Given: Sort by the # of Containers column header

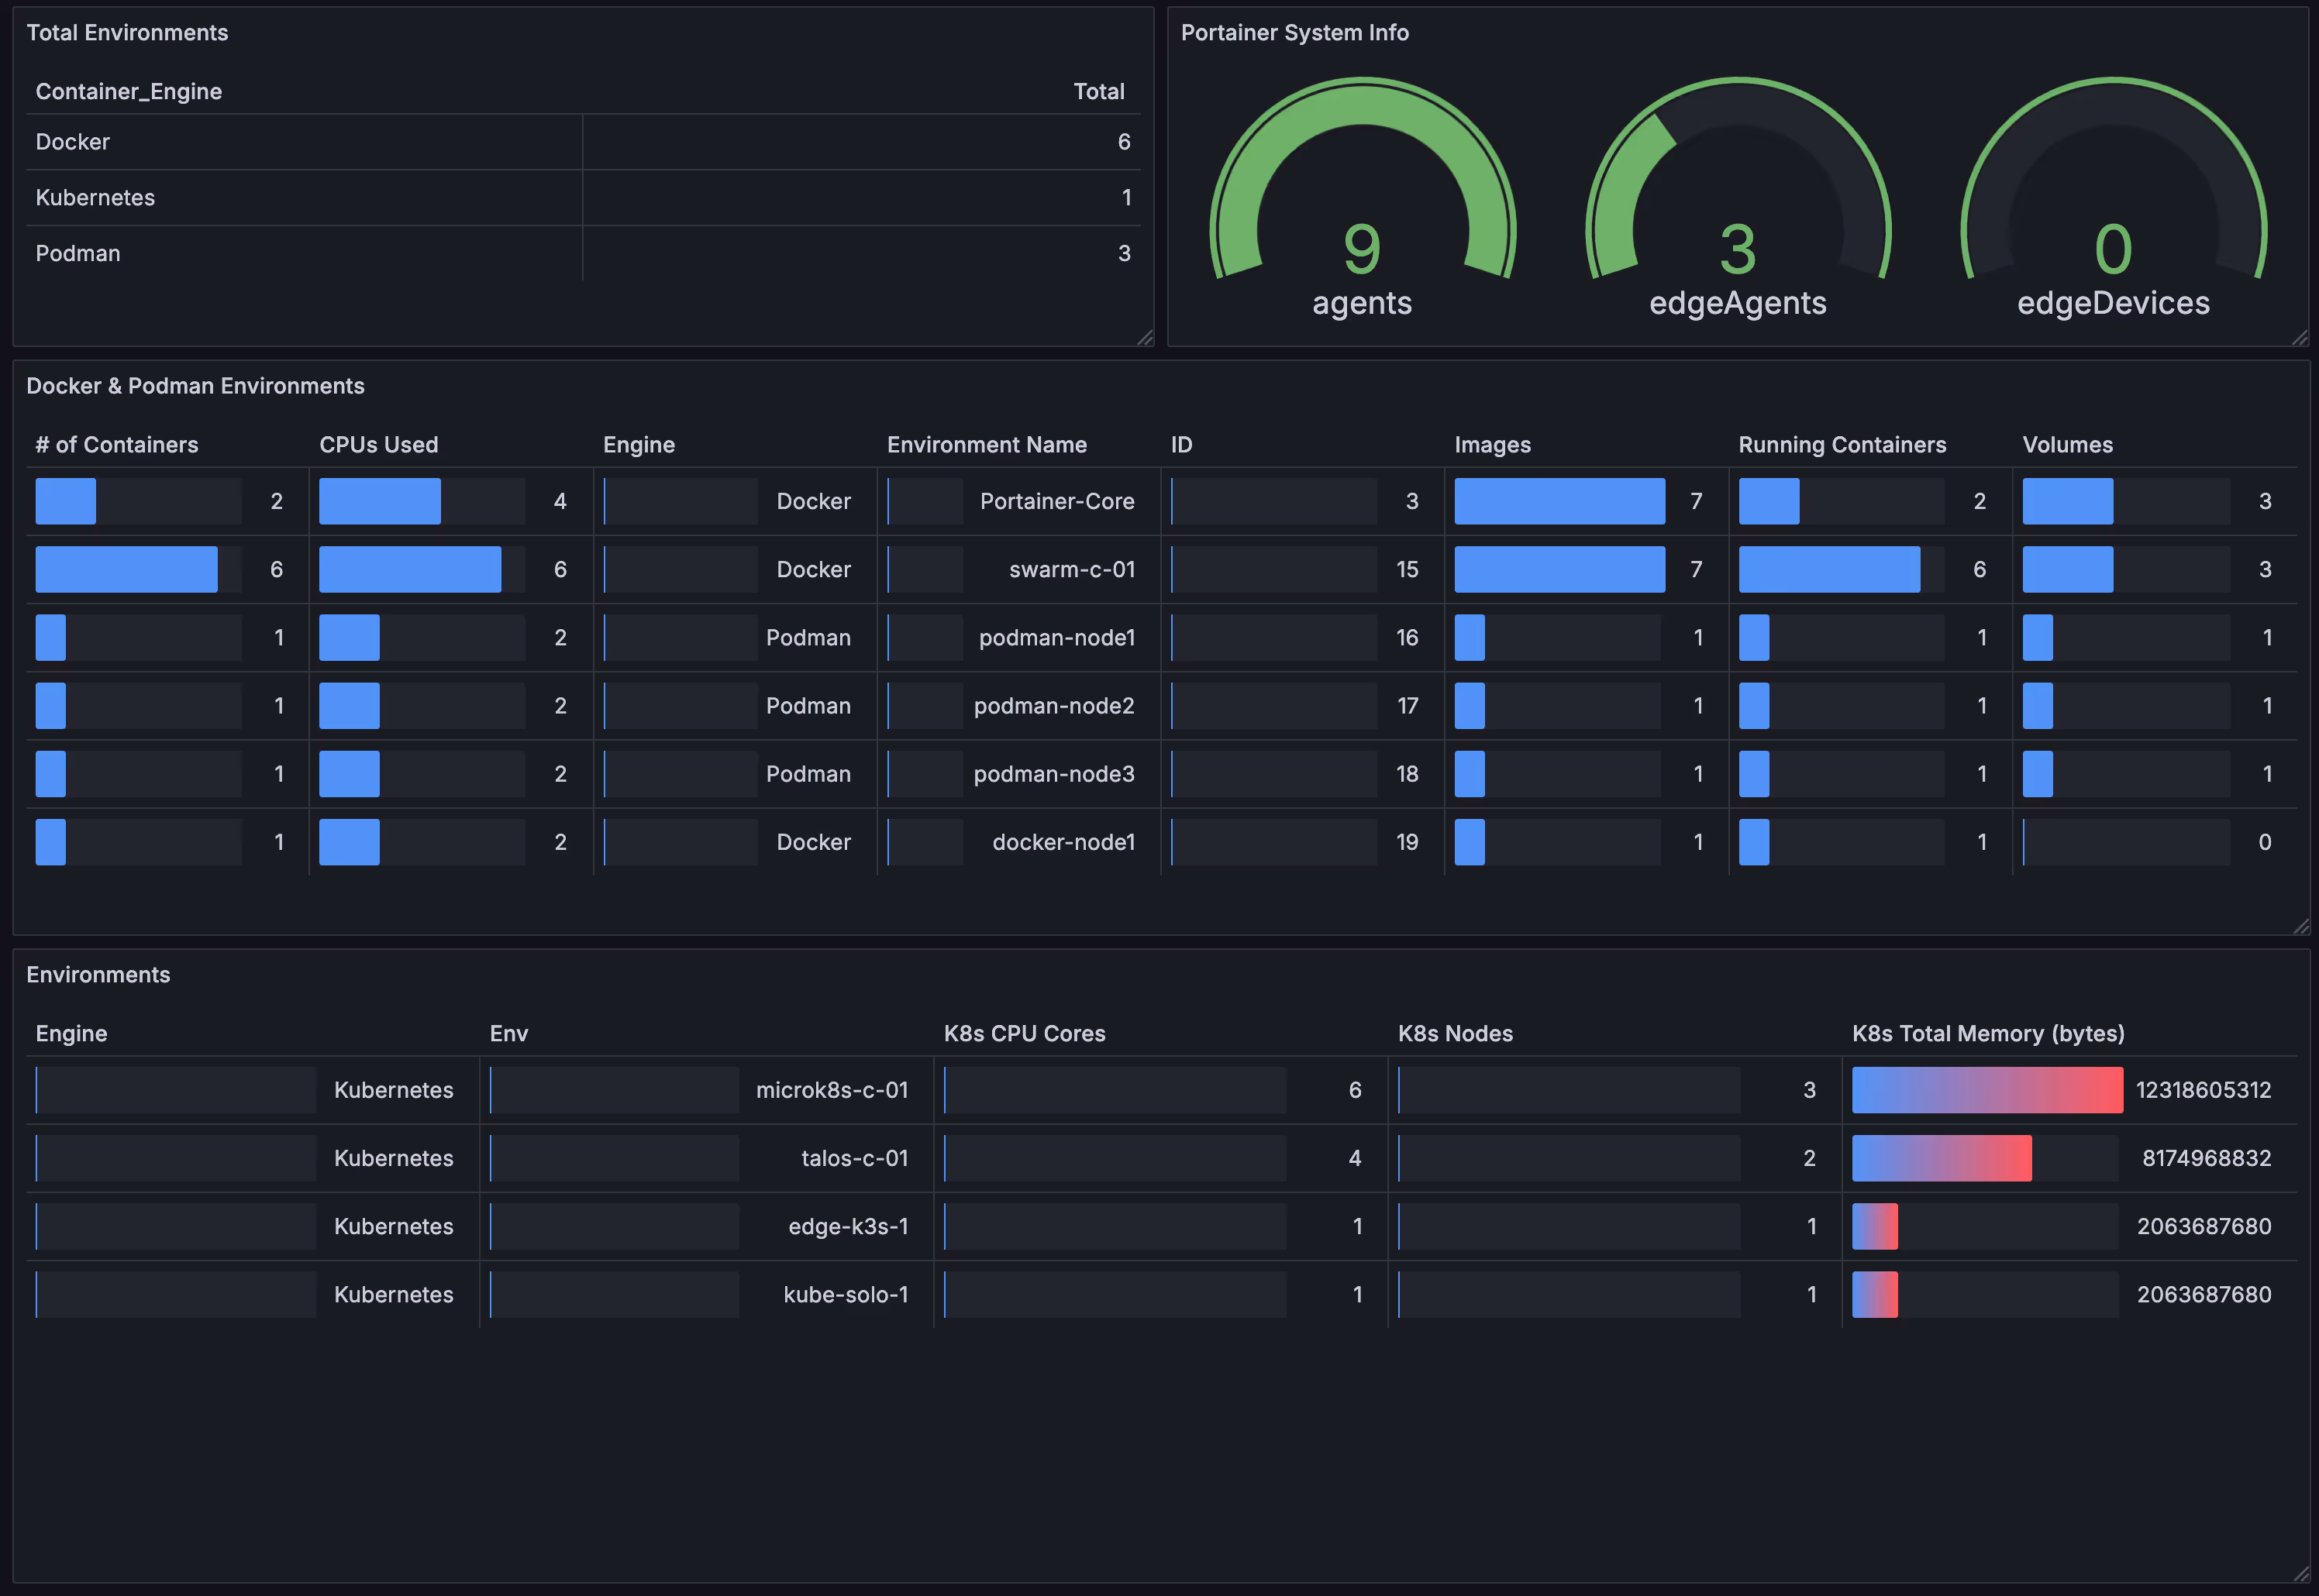Looking at the screenshot, I should [117, 445].
